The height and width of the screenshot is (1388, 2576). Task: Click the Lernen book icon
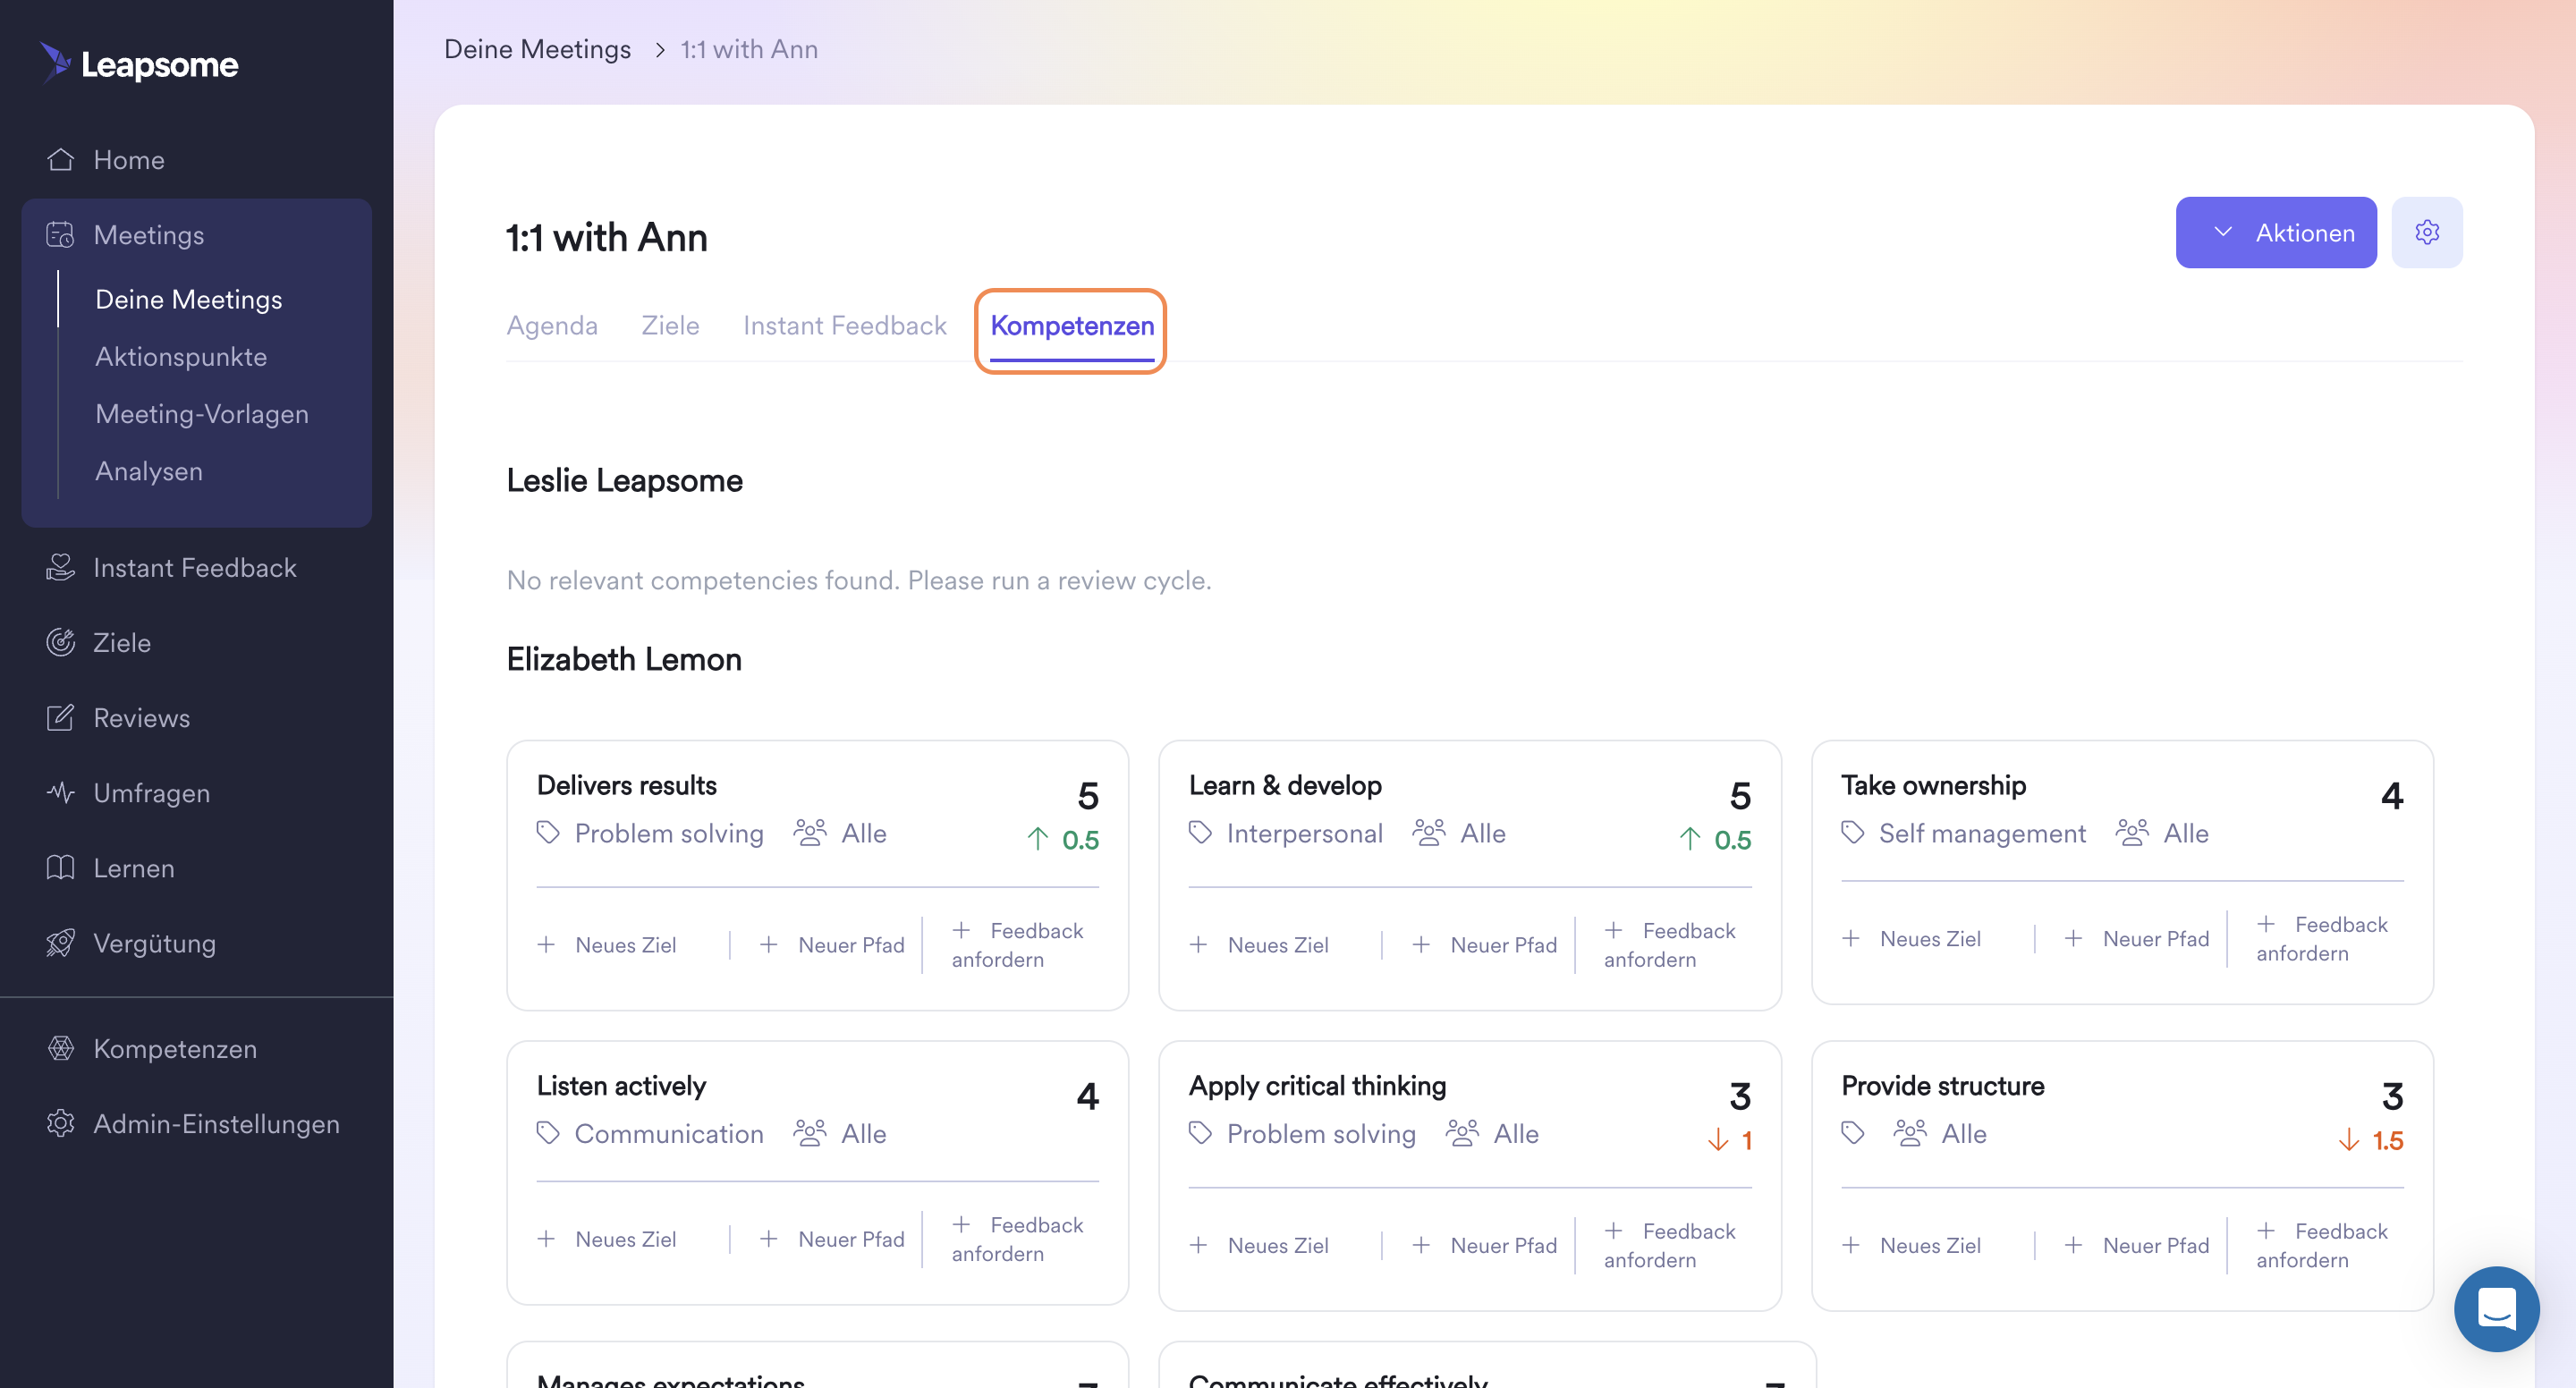[x=61, y=868]
